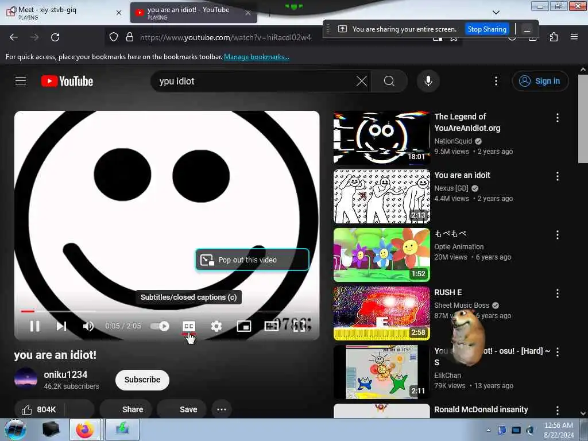The width and height of the screenshot is (588, 441).
Task: Reload the current page
Action: pos(55,37)
